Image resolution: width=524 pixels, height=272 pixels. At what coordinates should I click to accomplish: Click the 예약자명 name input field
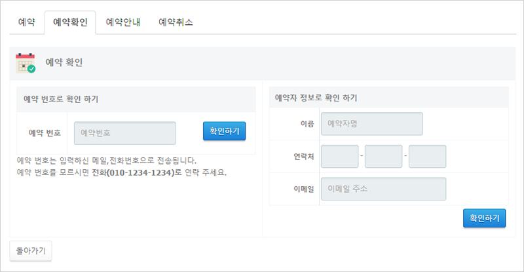(372, 123)
